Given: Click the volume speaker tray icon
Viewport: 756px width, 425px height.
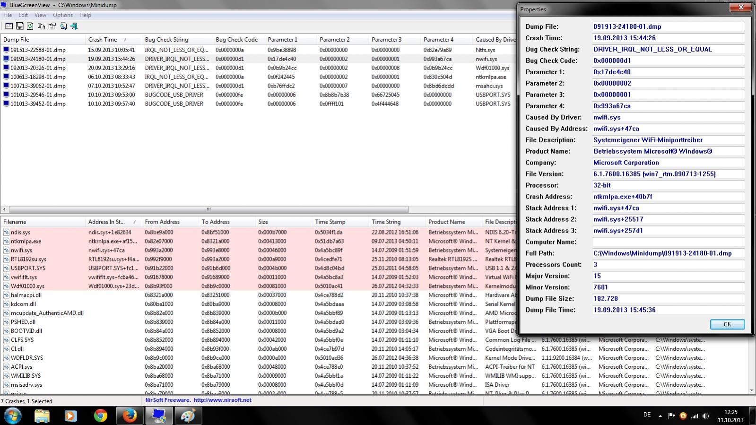Looking at the screenshot, I should [x=705, y=416].
